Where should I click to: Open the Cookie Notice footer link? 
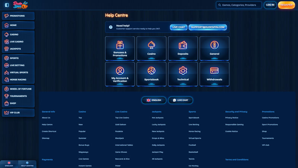pyautogui.click(x=231, y=131)
